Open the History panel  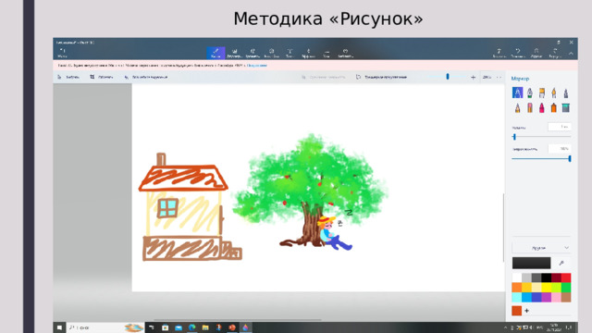(x=536, y=53)
